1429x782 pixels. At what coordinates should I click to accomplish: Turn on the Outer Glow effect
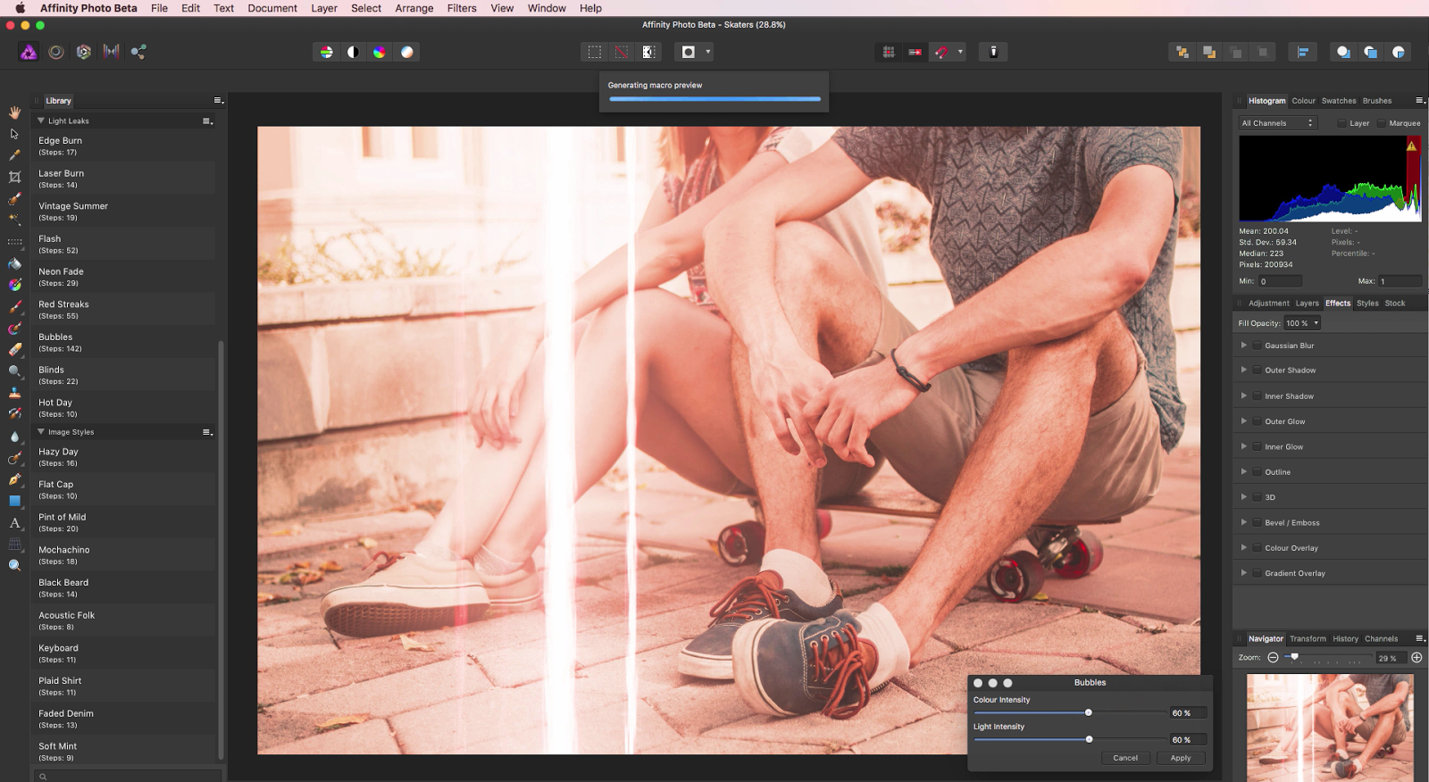point(1257,421)
